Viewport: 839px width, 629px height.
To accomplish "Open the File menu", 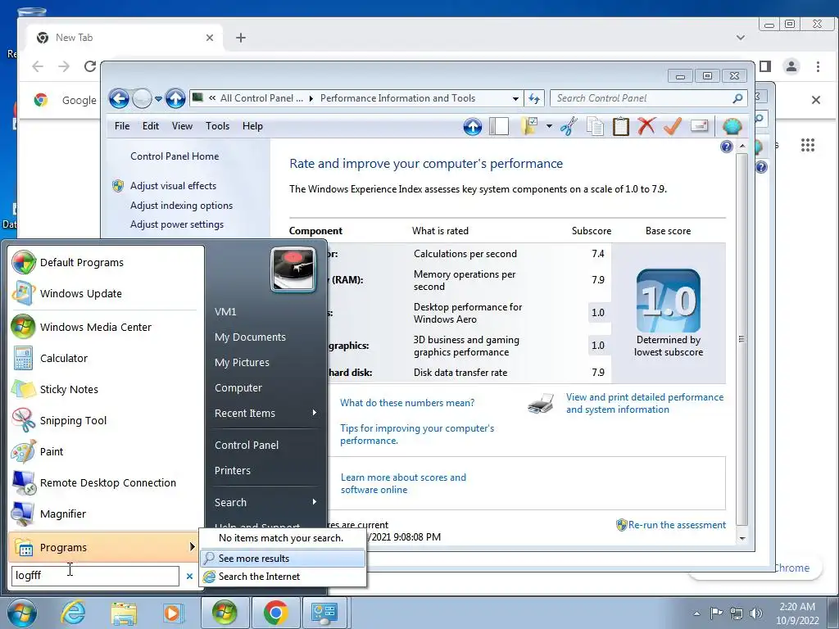I will click(122, 126).
